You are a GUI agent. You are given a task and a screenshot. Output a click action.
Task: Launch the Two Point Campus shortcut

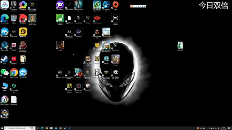[x=115, y=19]
